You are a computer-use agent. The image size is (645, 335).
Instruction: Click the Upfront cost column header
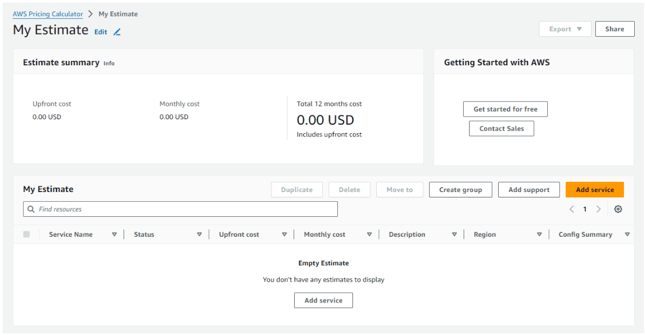pyautogui.click(x=239, y=234)
